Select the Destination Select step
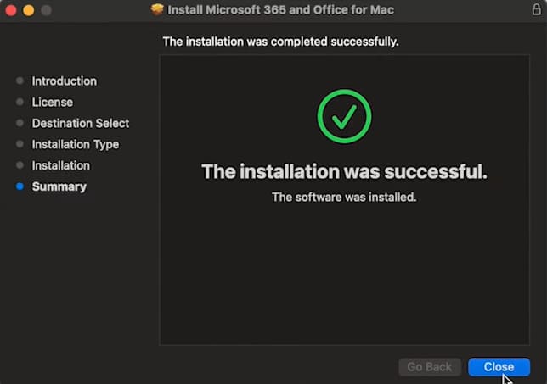This screenshot has height=384, width=547. (80, 124)
